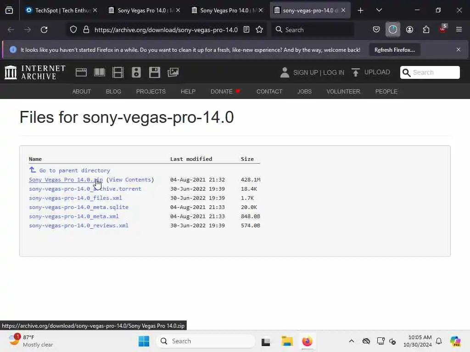Open the Video film strip icon
470x352 pixels.
pyautogui.click(x=118, y=72)
